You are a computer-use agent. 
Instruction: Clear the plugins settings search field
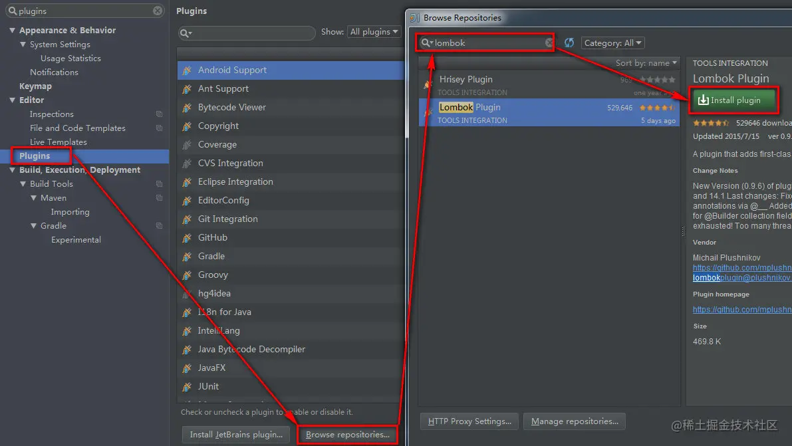[x=158, y=11]
